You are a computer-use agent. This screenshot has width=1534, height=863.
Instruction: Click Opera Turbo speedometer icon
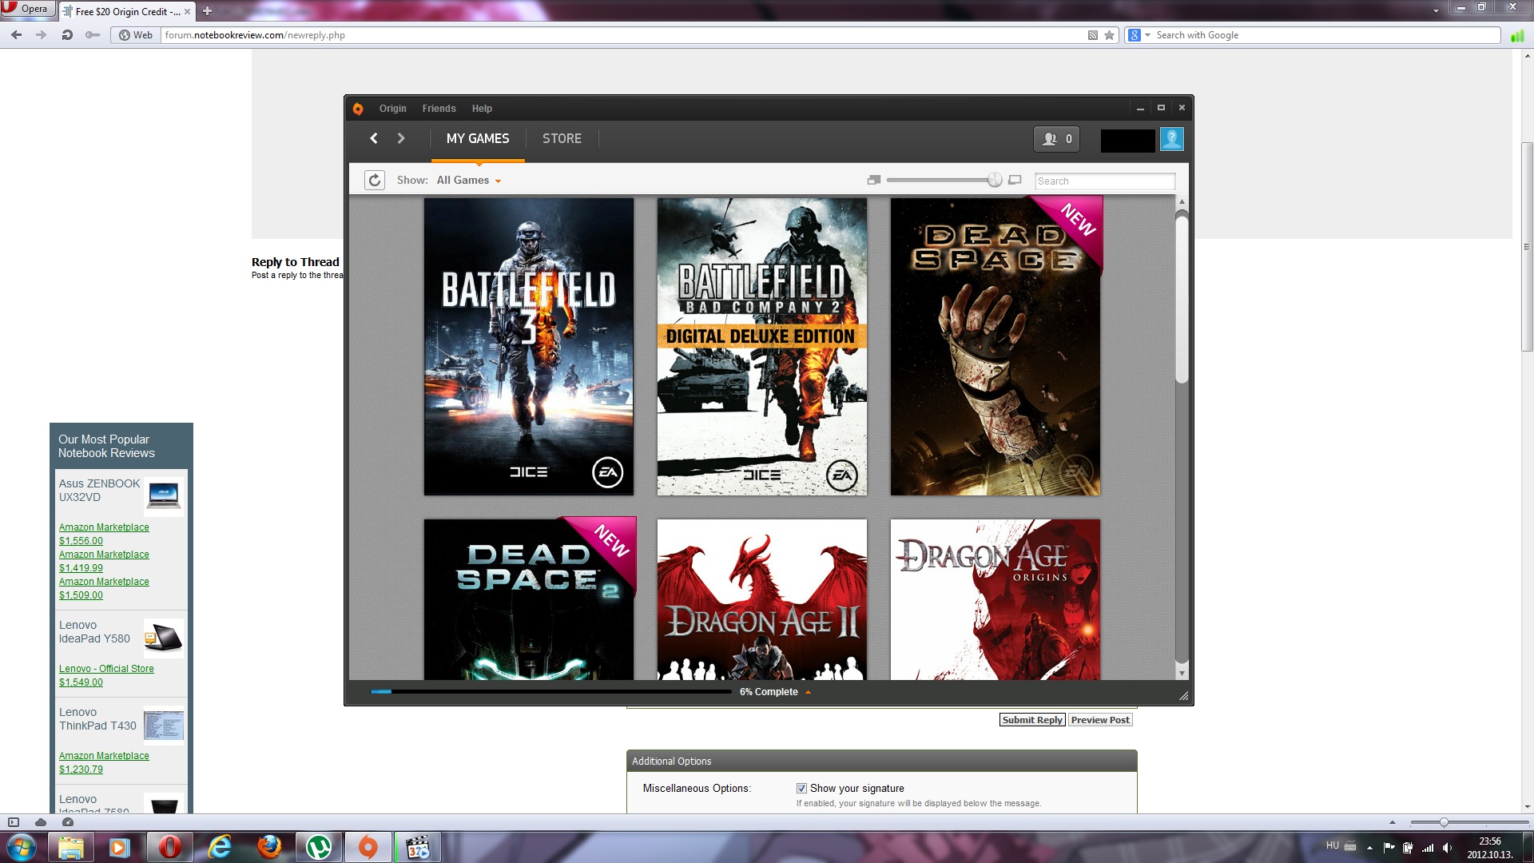tap(68, 822)
